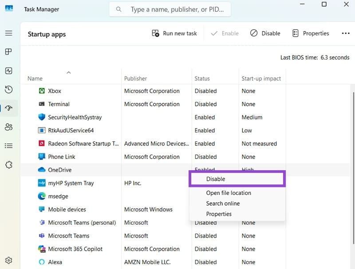Select Search online in the context menu

(223, 203)
